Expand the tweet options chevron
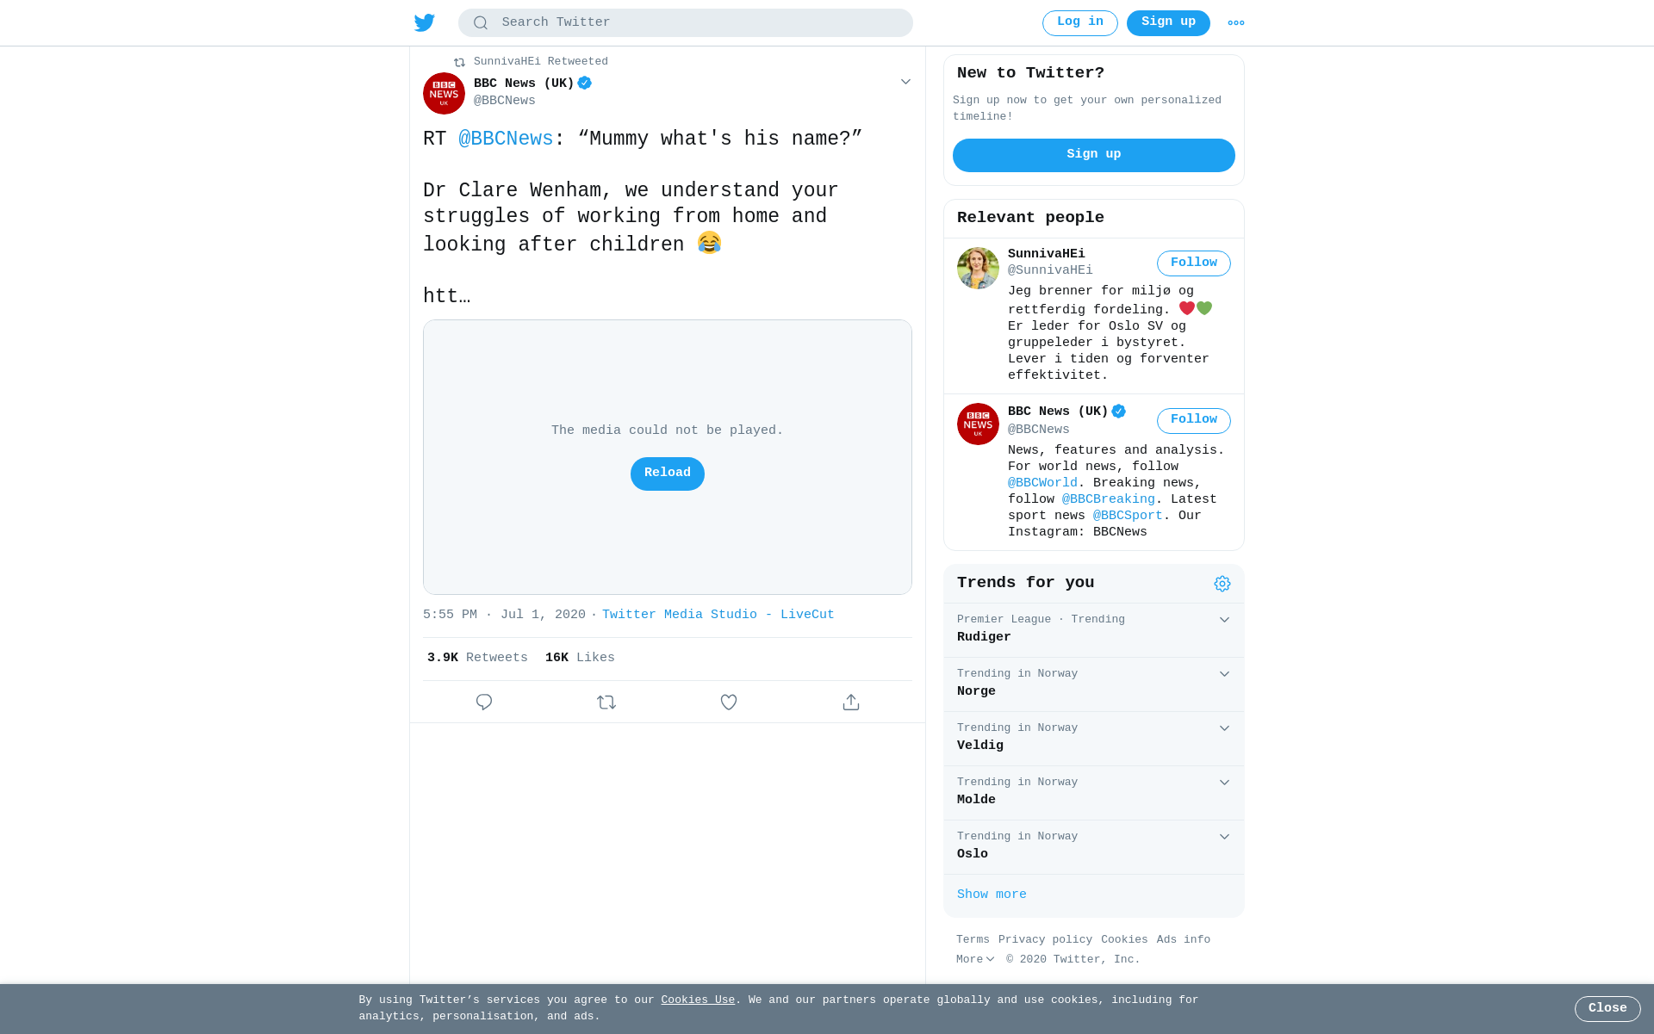This screenshot has height=1034, width=1654. pos(905,82)
